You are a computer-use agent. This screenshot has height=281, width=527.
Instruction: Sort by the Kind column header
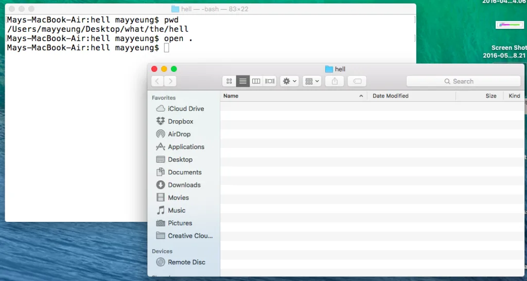[x=514, y=96]
